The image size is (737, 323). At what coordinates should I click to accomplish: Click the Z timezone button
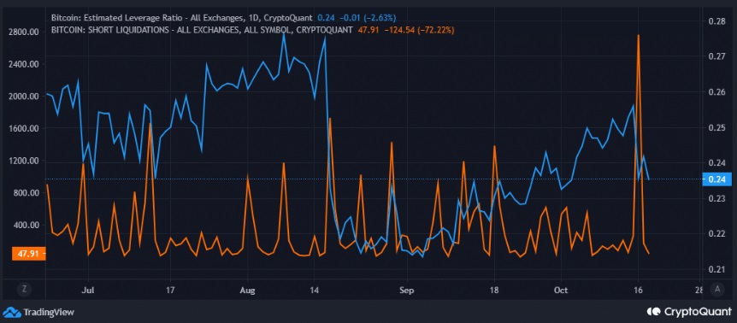tap(24, 289)
